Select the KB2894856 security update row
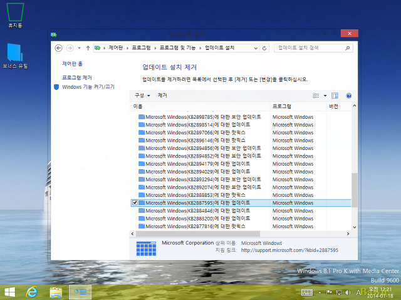 pyautogui.click(x=241, y=148)
